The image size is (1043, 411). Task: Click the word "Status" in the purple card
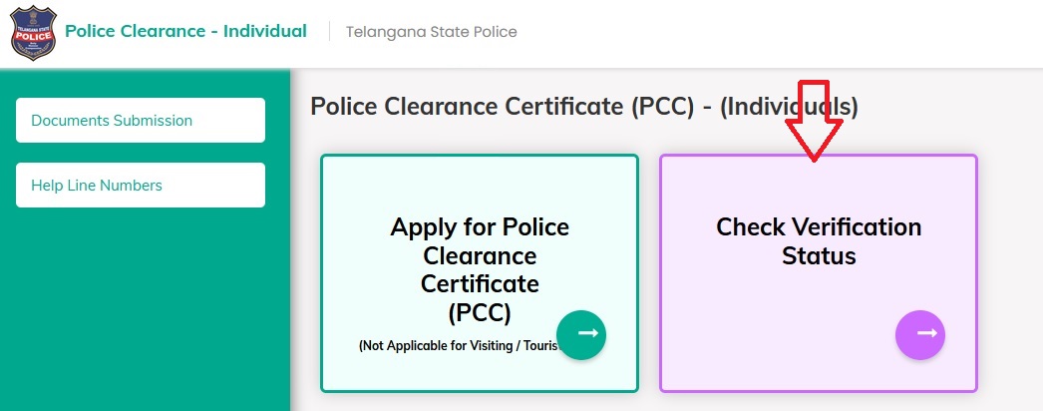(x=819, y=256)
